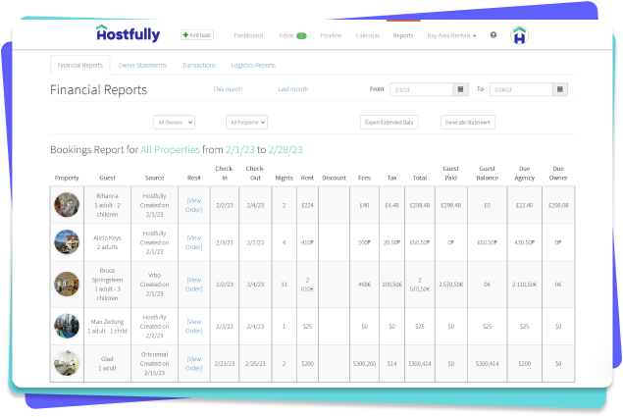
Task: Click the From date input field
Action: tap(420, 89)
